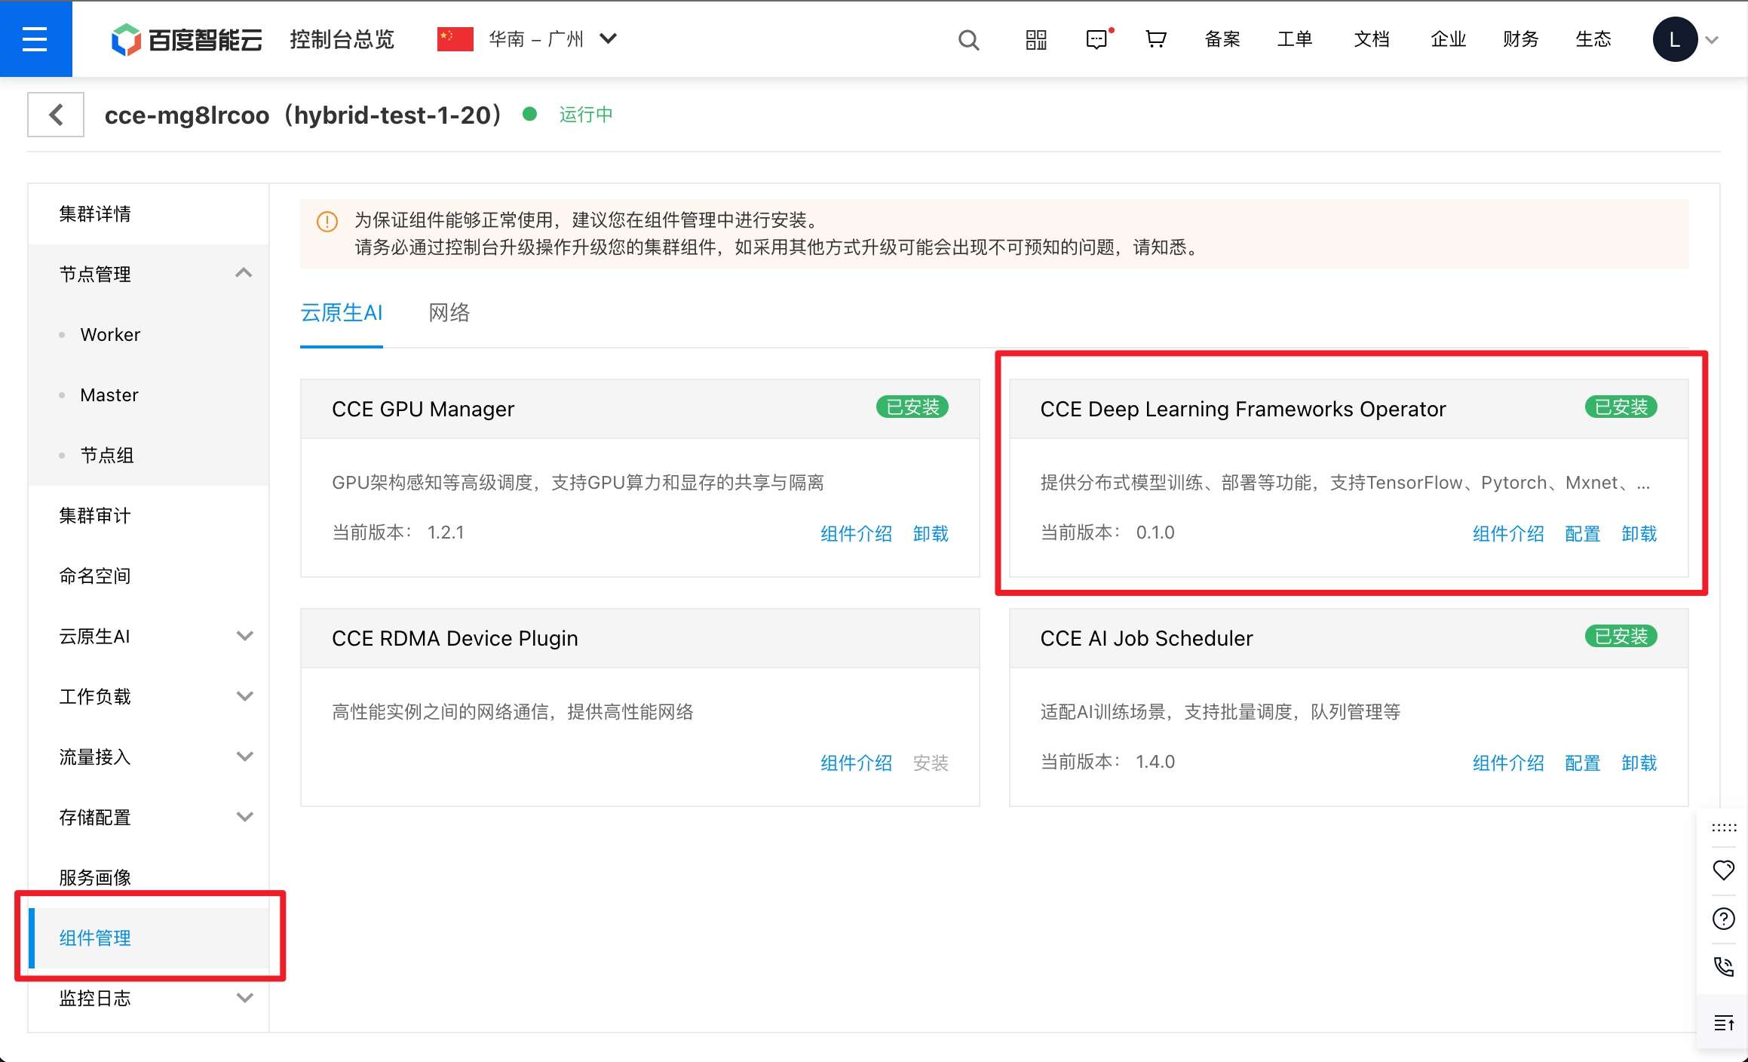Open 工单 in the top navigation

[1295, 39]
